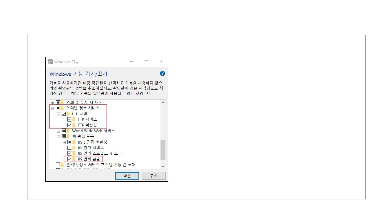Click folder icon beside 인터넷 정보 서비스 호스팅 row
This screenshot has height=221, width=392.
click(62, 165)
